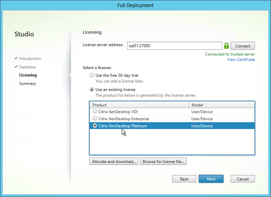Viewport: 271px width, 197px height.
Task: Sort license list by Product column
Action: (x=139, y=105)
